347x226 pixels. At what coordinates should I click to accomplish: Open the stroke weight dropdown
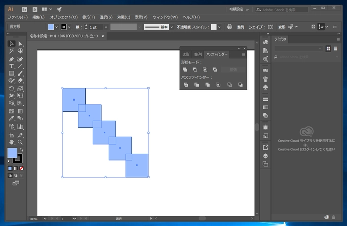[106, 27]
